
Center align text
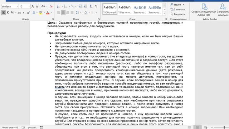63,13
